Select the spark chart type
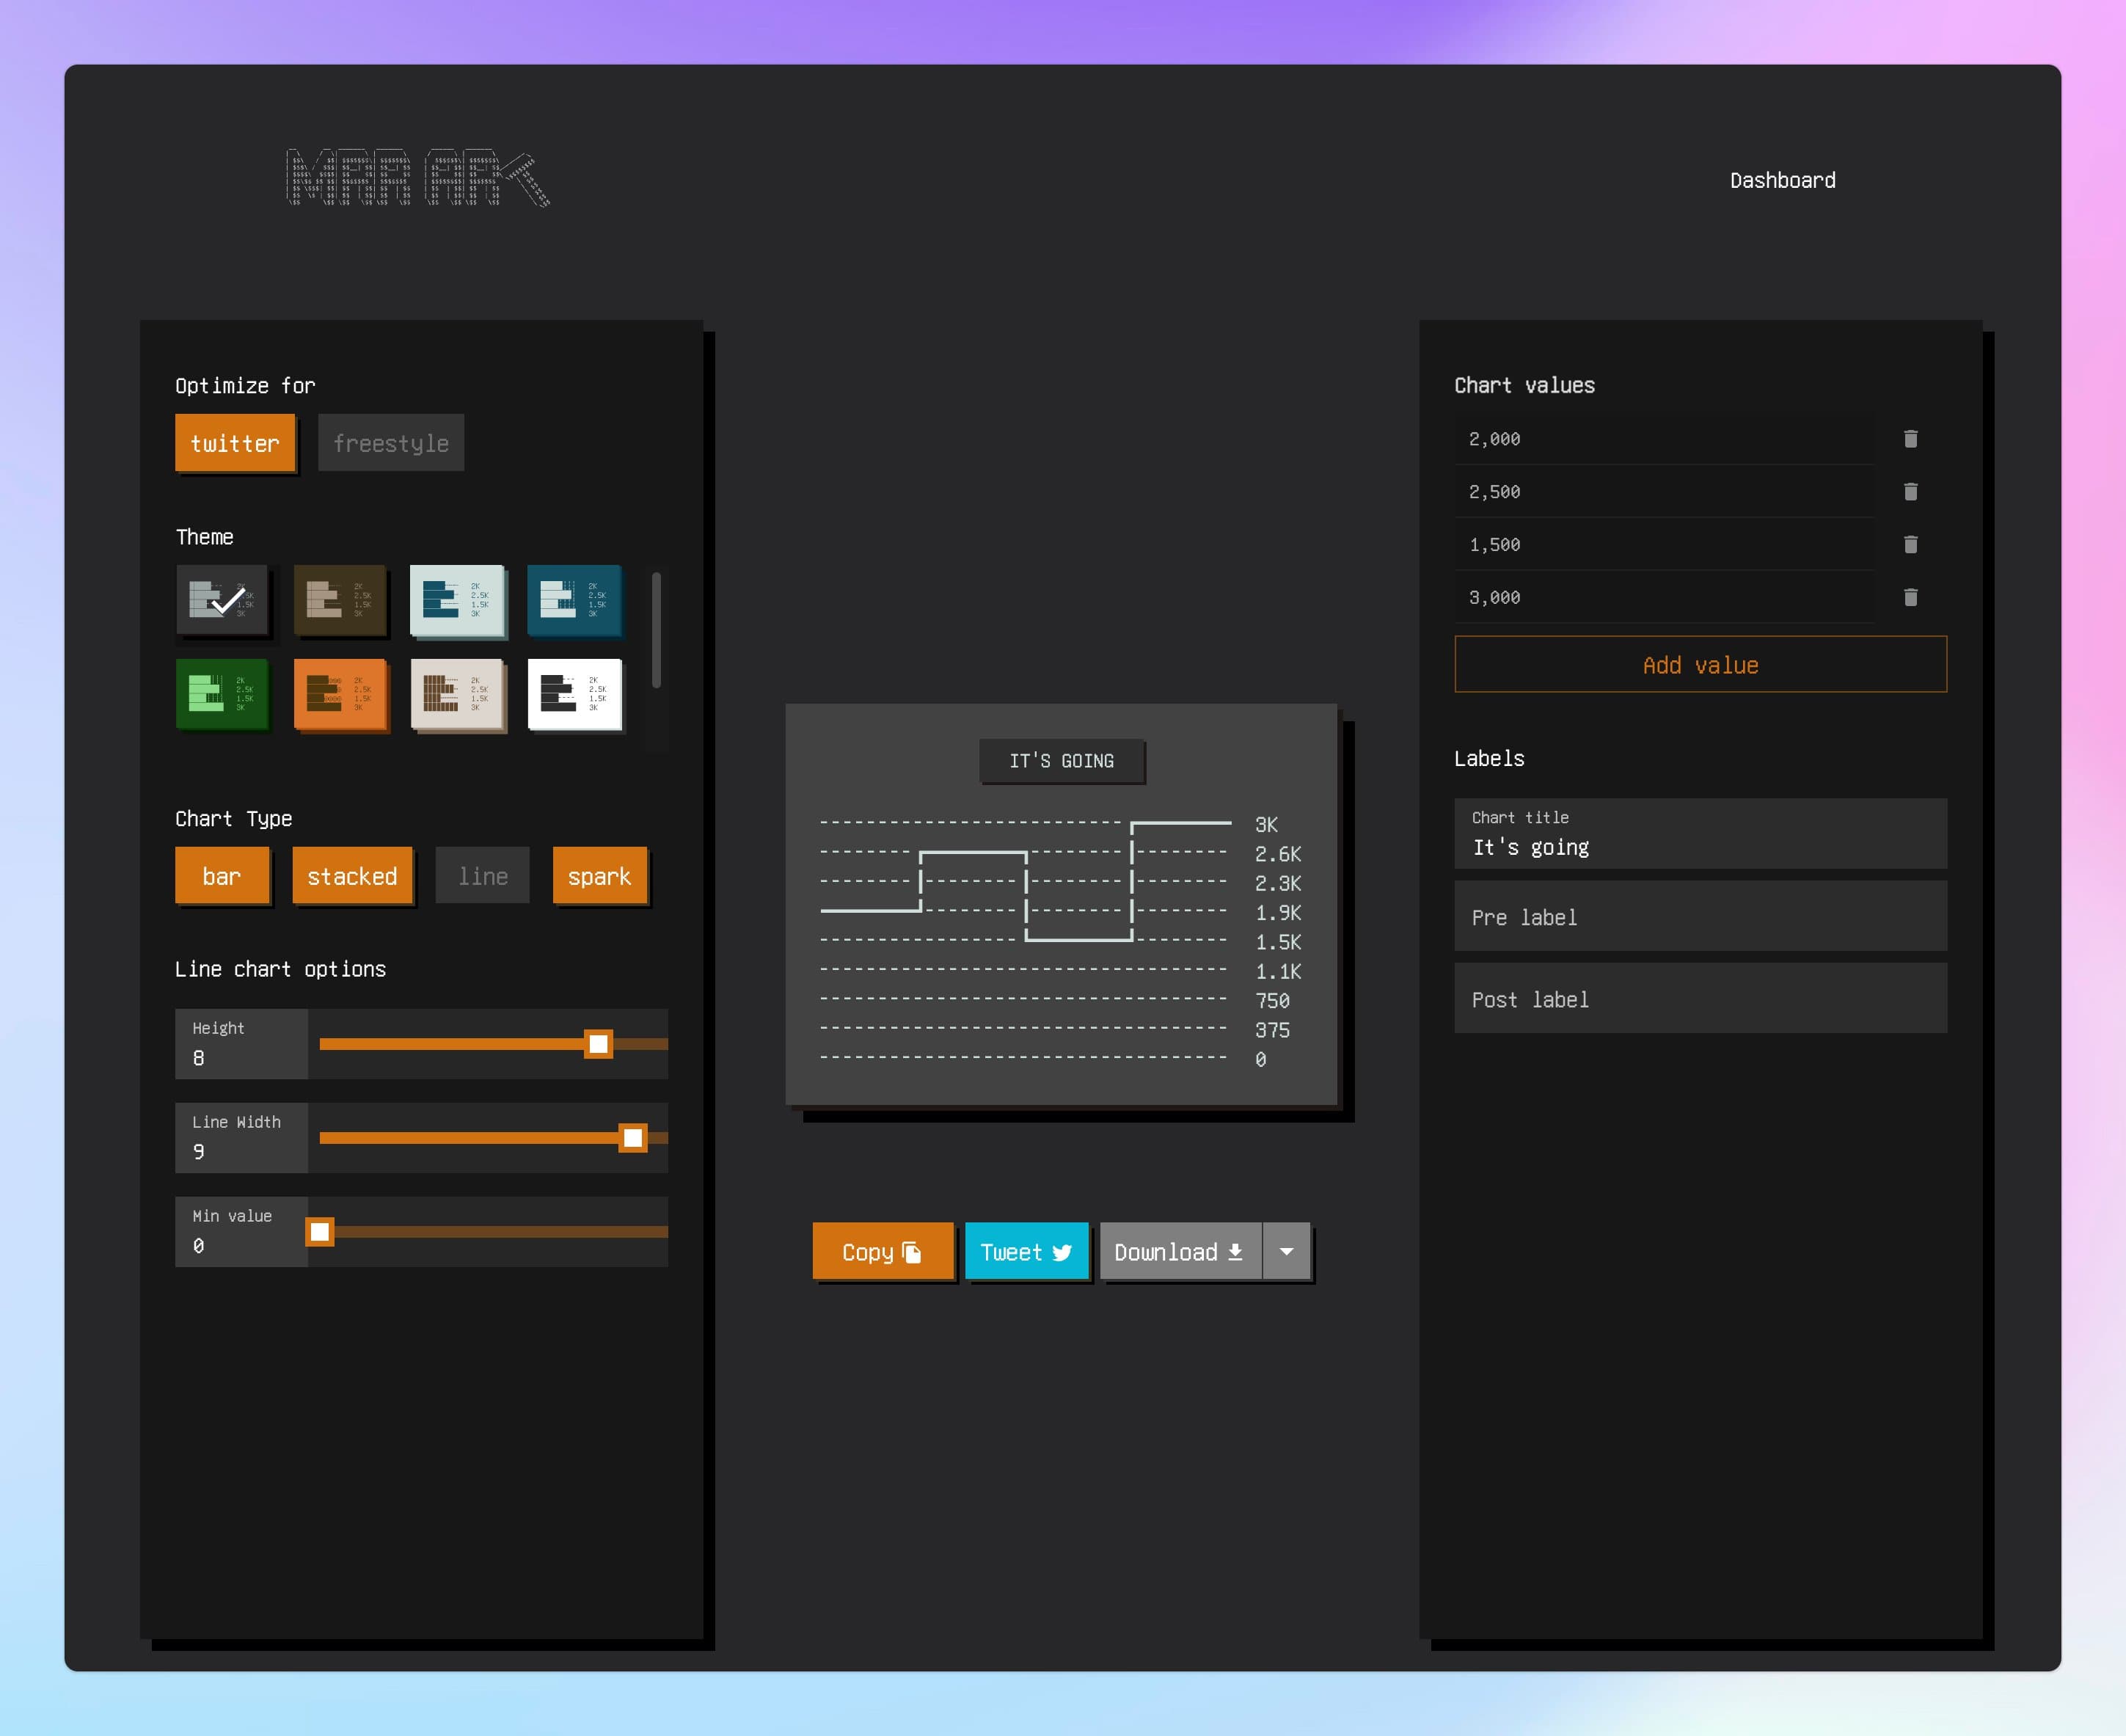The height and width of the screenshot is (1736, 2126). pyautogui.click(x=599, y=876)
